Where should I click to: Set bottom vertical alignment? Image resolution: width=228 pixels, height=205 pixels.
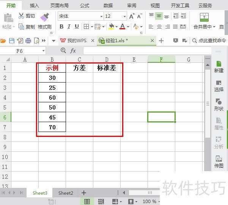[x=167, y=17]
